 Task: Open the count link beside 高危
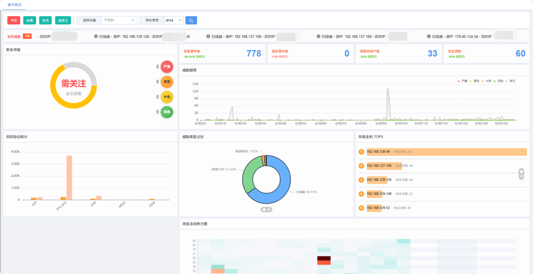157,81
